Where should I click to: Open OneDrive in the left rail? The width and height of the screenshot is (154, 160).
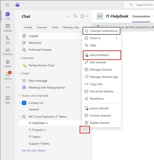coord(8,52)
